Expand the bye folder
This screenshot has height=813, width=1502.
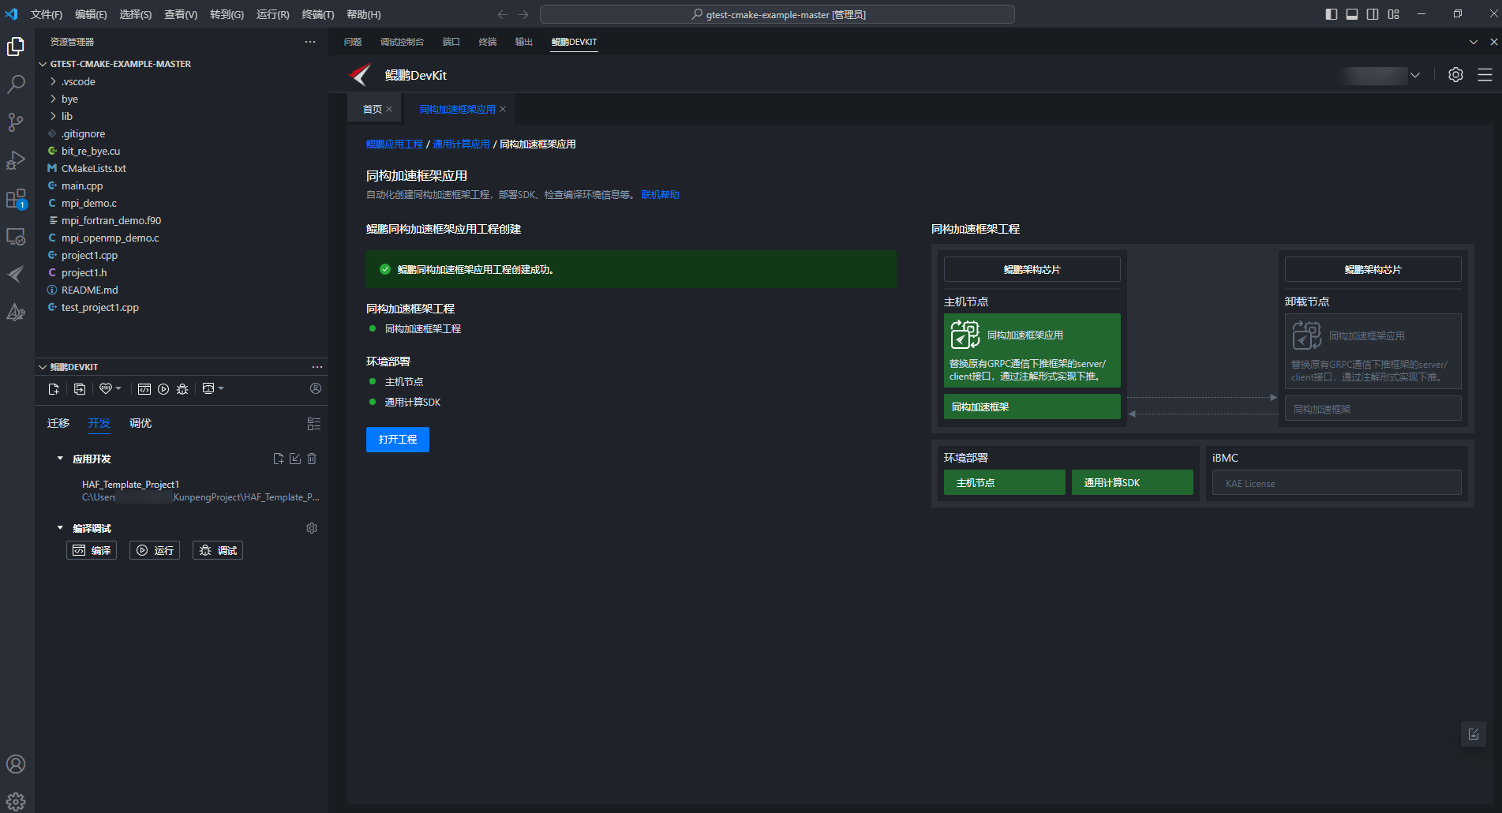(x=53, y=99)
